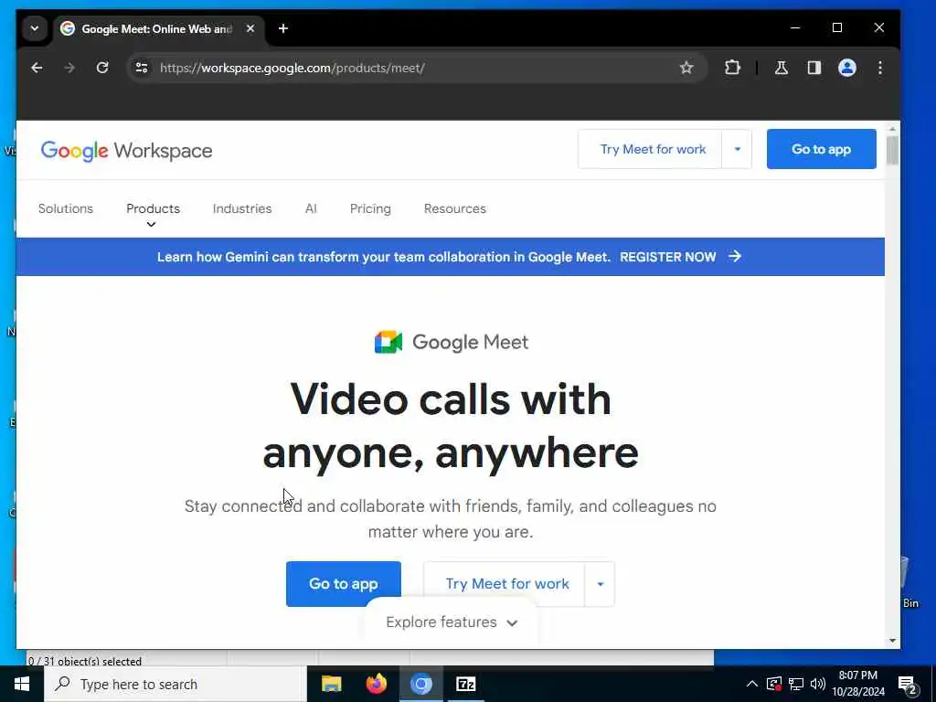Open the Pricing page
936x702 pixels.
[x=370, y=208]
